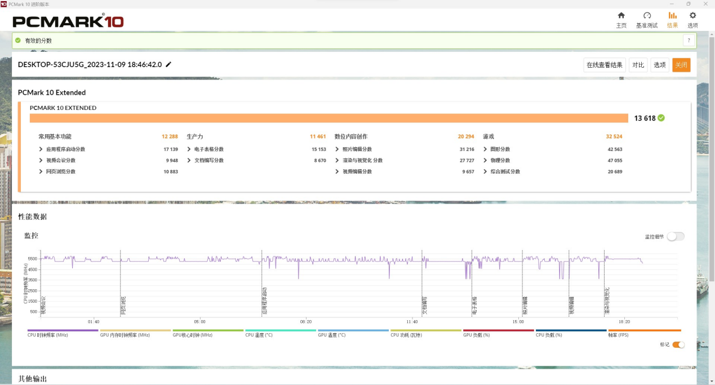
Task: Select the Results bar chart icon
Action: [x=672, y=16]
